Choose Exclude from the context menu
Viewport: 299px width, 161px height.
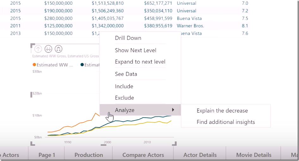pos(124,98)
